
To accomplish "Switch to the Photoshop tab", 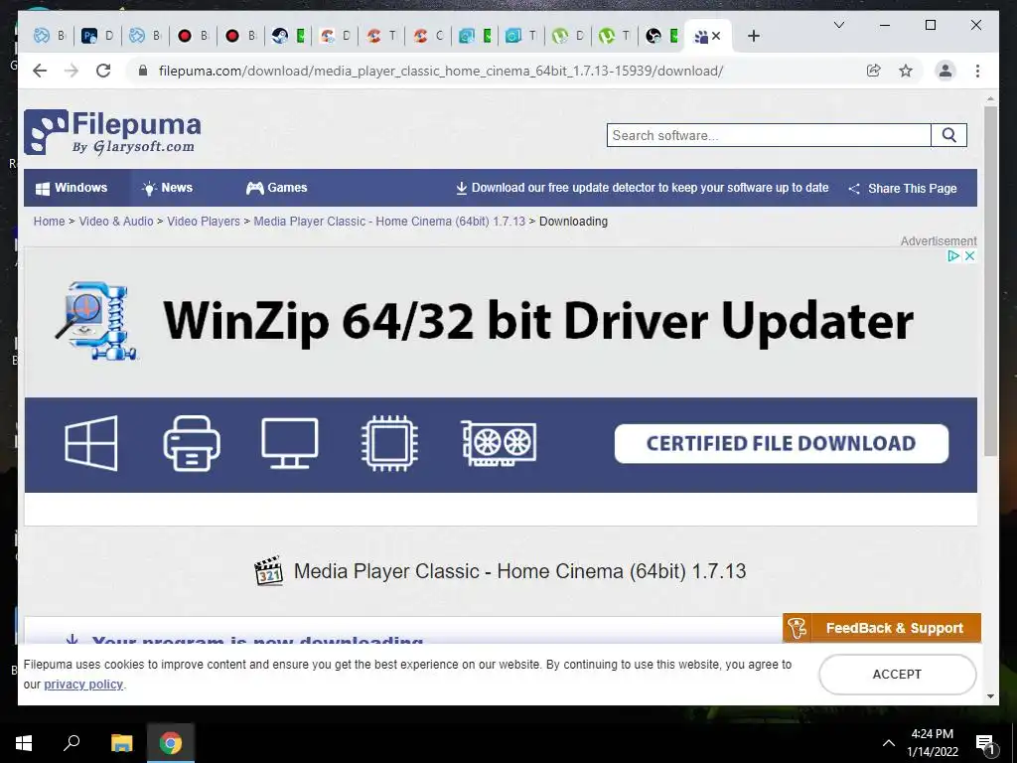I will coord(96,37).
